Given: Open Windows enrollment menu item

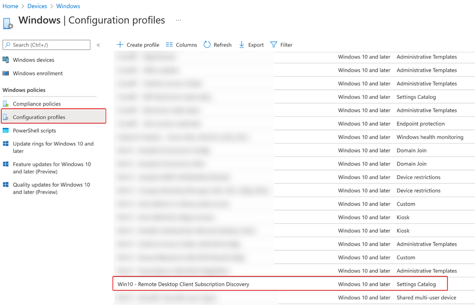Looking at the screenshot, I should pos(38,73).
